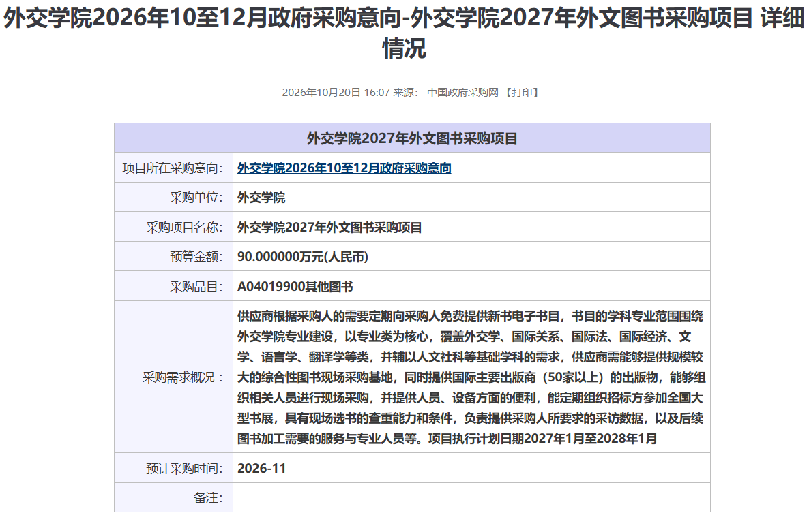This screenshot has height=515, width=809.
Task: Click the 预计采购时间 value 2026-11
Action: pyautogui.click(x=261, y=468)
